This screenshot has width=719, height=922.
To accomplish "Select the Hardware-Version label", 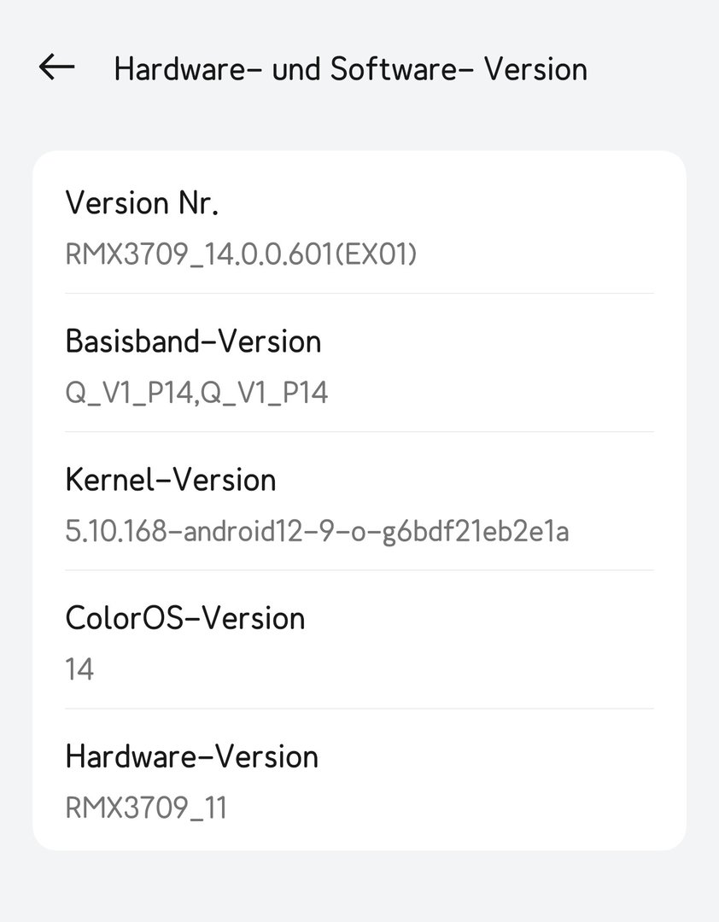I will click(191, 756).
